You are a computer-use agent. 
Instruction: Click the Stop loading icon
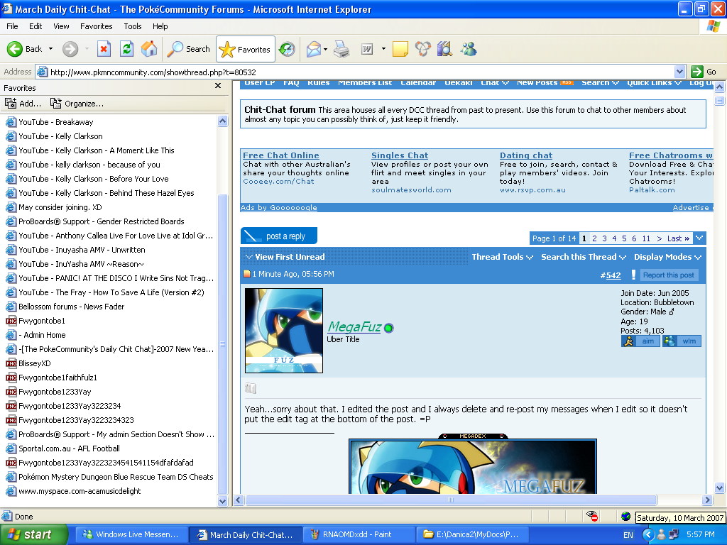(104, 49)
